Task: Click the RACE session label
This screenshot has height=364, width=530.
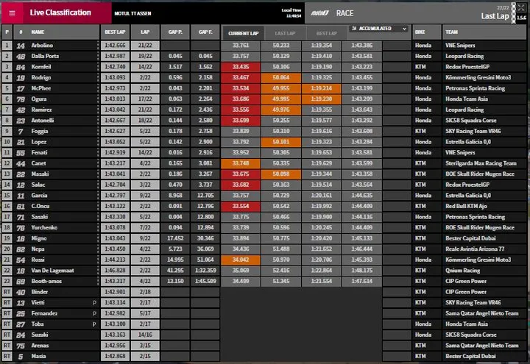Action: 344,13
